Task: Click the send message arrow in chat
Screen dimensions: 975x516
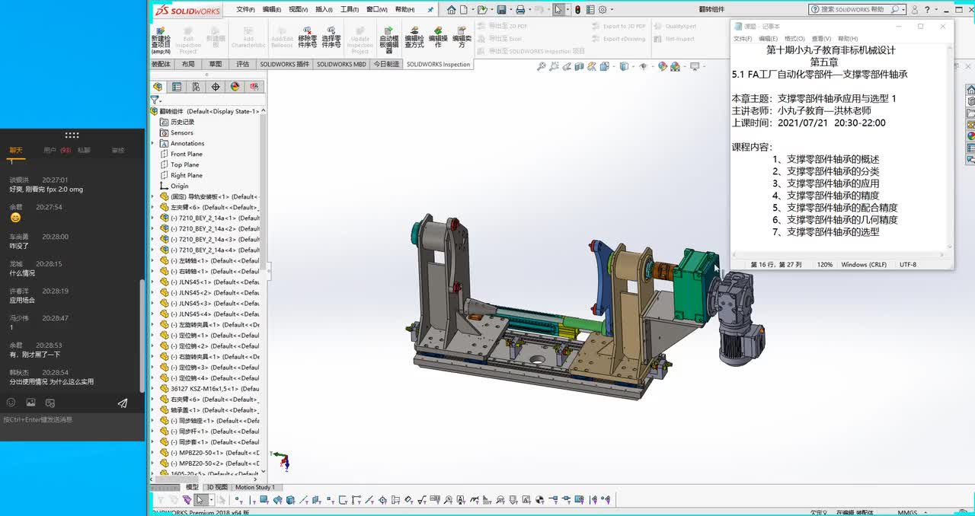Action: [123, 403]
